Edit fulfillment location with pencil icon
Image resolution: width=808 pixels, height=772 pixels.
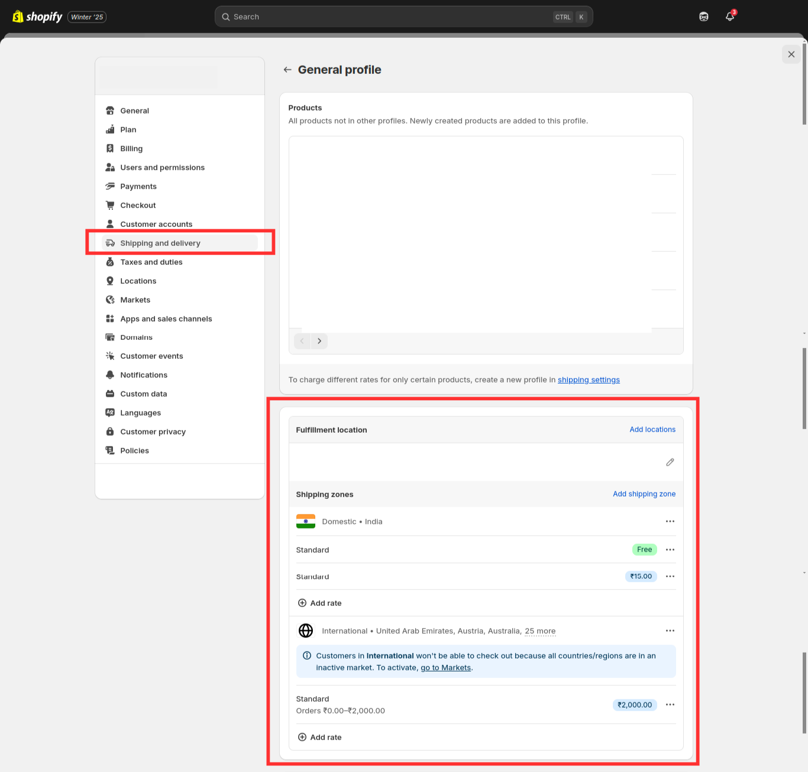(670, 462)
